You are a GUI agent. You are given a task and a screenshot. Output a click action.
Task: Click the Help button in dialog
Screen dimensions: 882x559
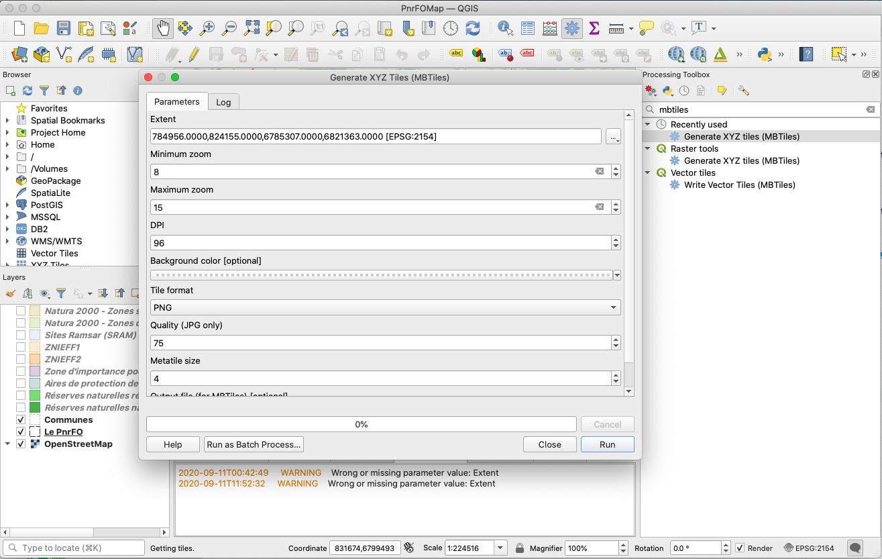173,444
